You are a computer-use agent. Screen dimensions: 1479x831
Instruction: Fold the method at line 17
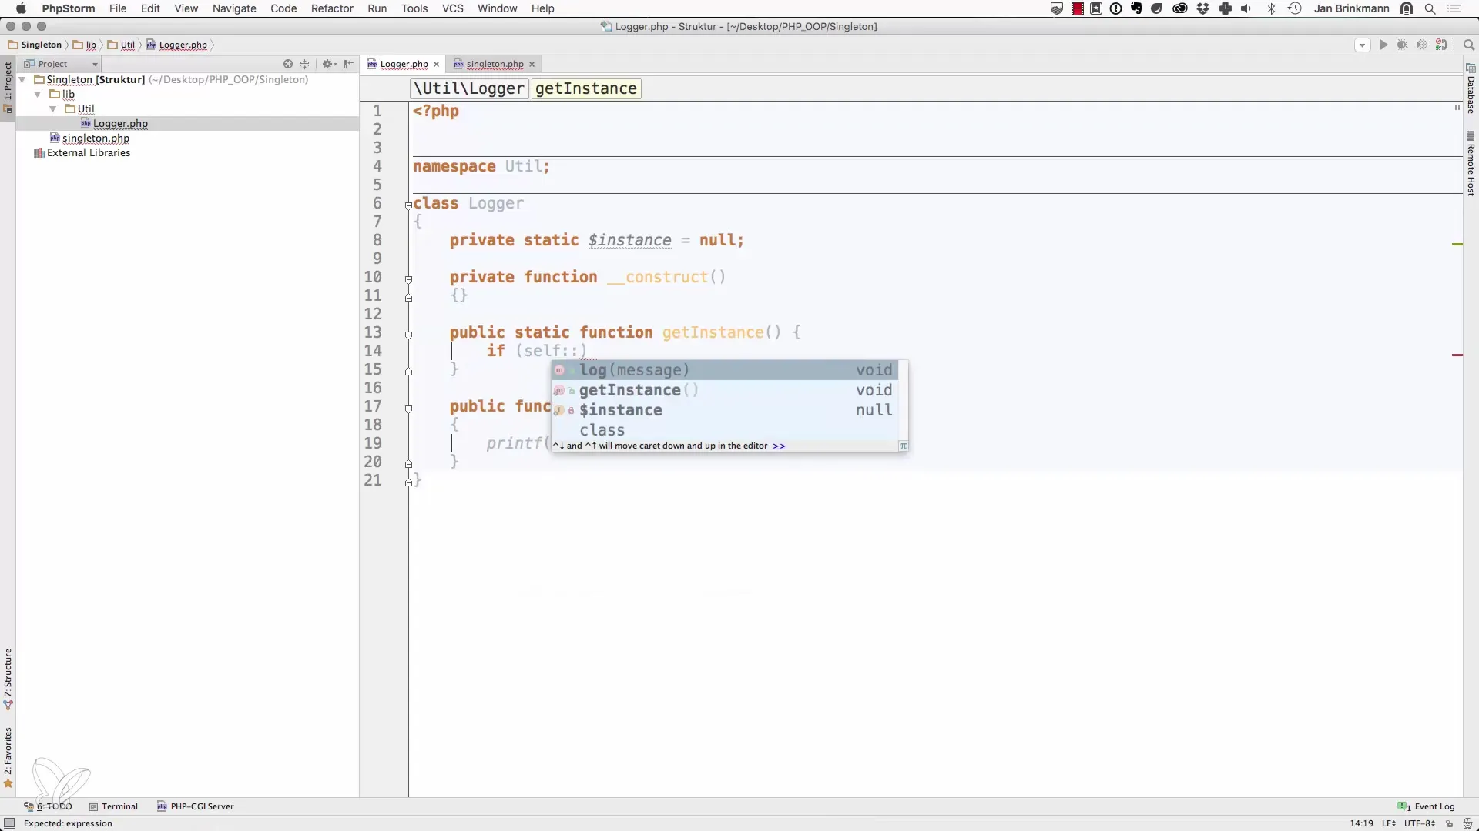coord(408,409)
